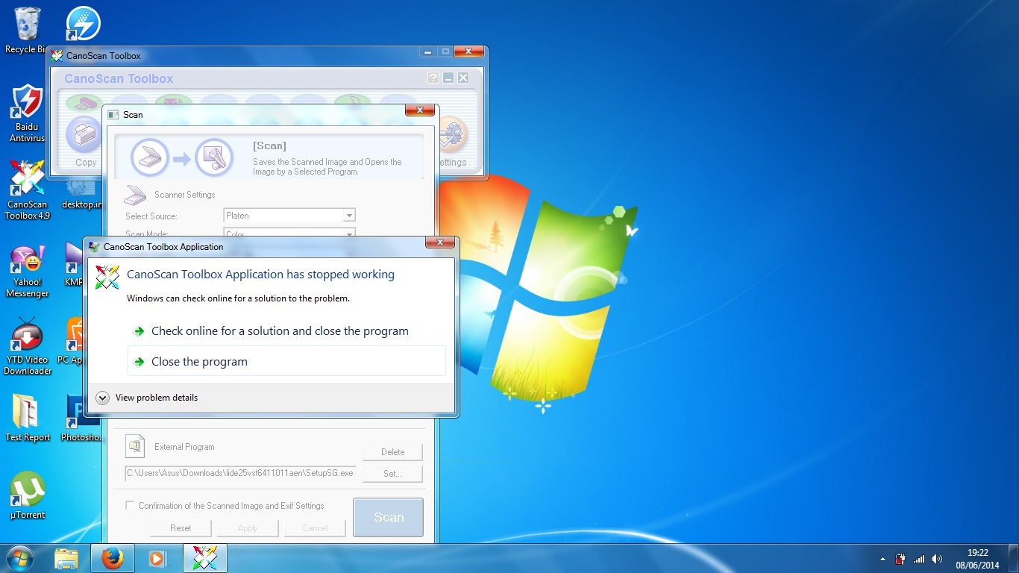Open CanoScan Toolbox 4.9 desktop shortcut
Viewport: 1019px width, 573px height.
(x=28, y=181)
